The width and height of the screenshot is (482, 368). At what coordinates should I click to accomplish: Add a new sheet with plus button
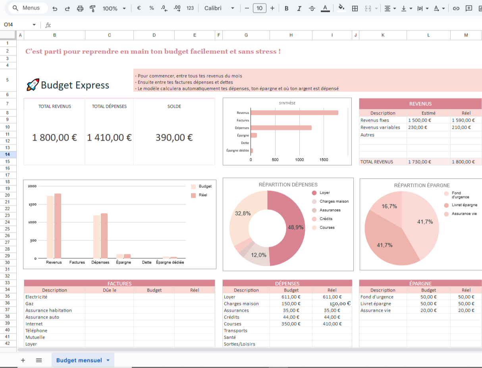[x=23, y=360]
